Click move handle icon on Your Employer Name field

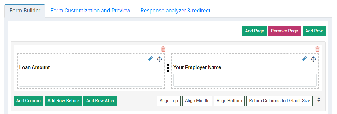coord(313,59)
